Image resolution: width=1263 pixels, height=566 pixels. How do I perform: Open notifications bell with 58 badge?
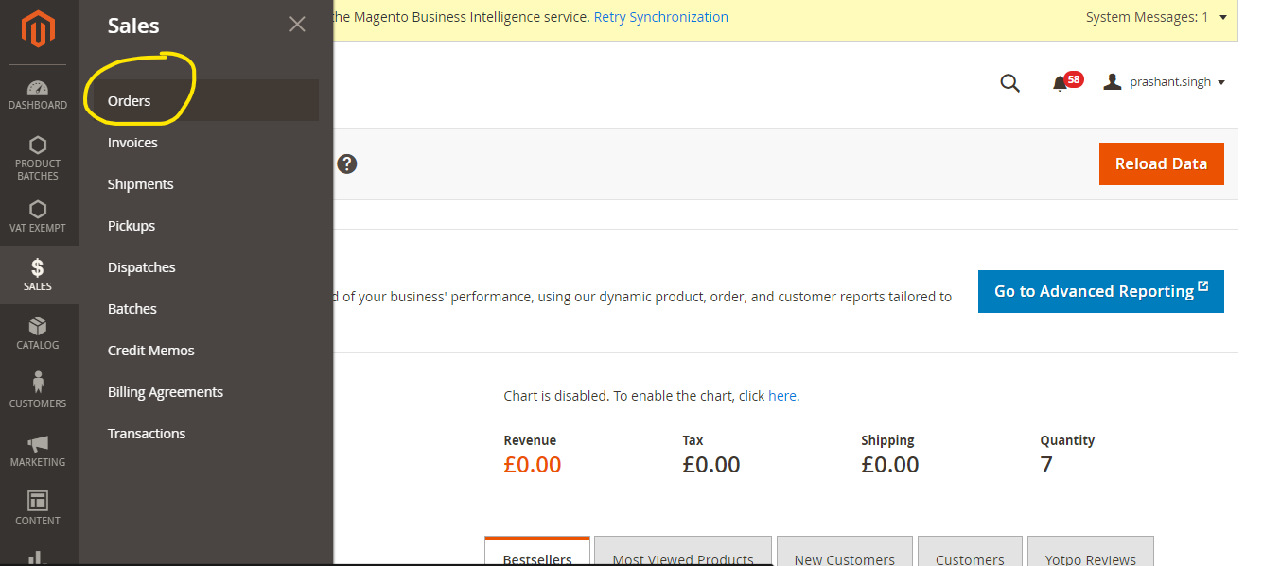(1061, 83)
